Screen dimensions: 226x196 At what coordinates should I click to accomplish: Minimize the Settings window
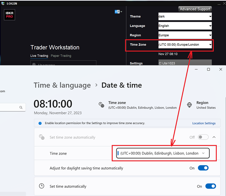click(196, 69)
